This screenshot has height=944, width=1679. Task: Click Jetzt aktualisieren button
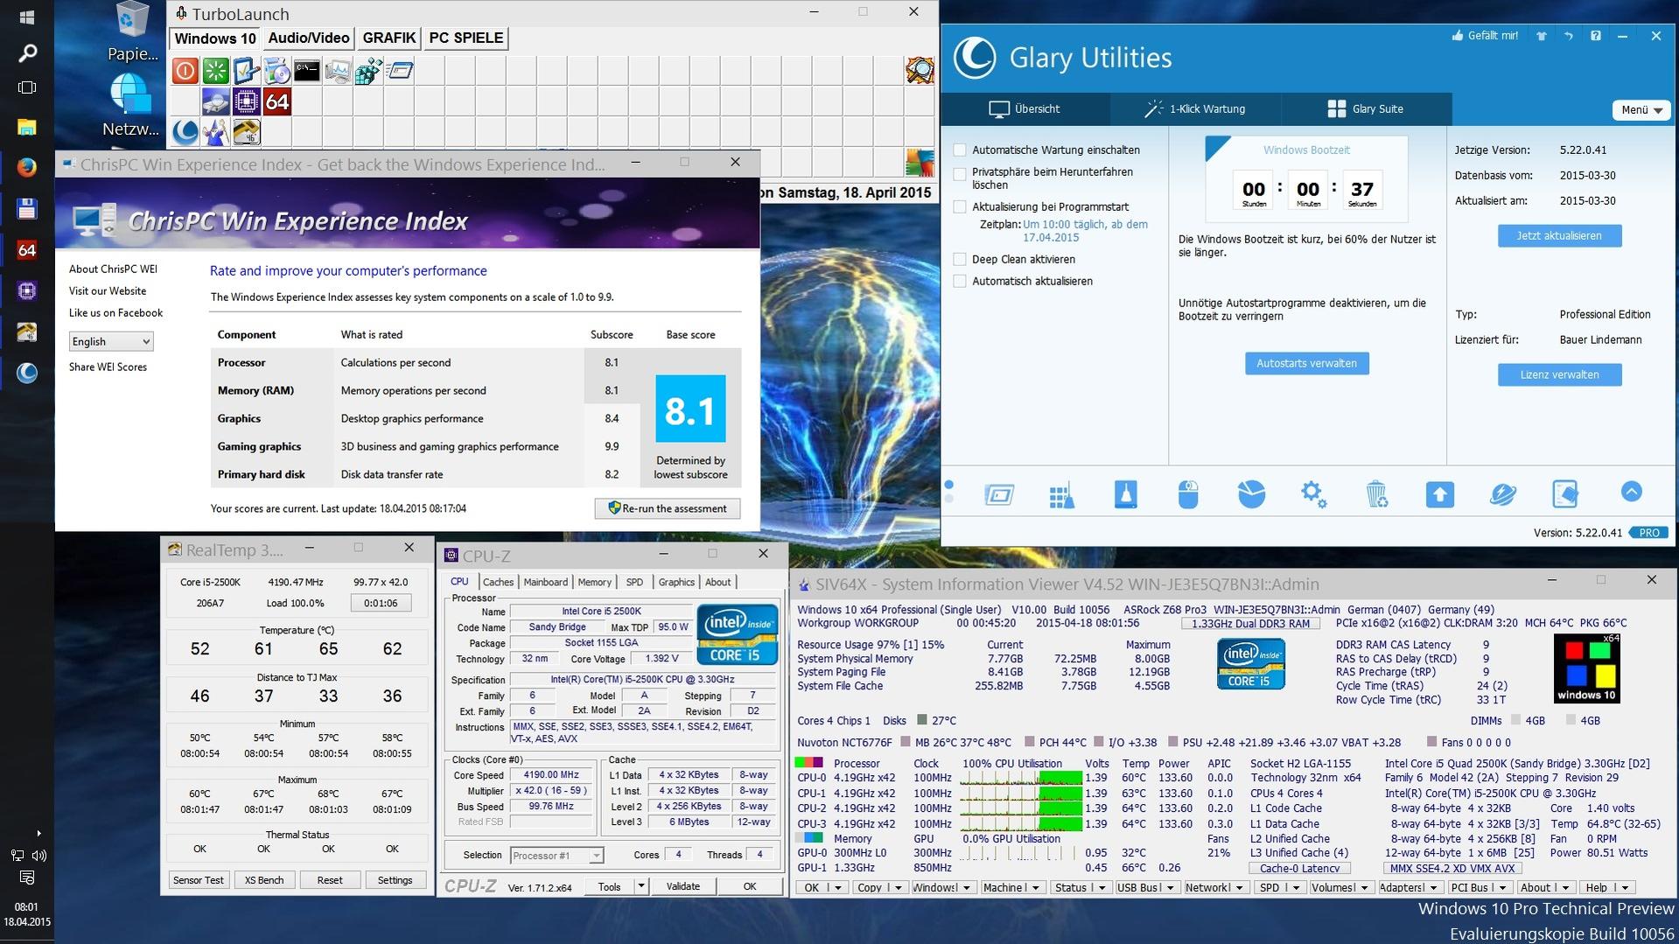click(1559, 236)
